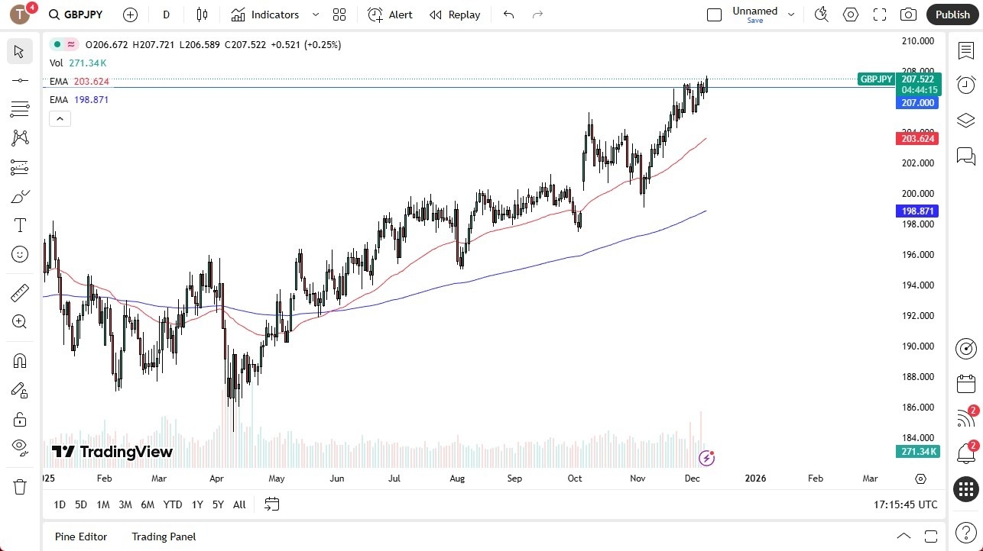Toggle magnet mode on
983x551 pixels.
tap(19, 360)
